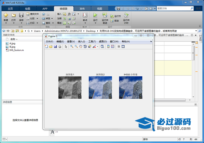Click the 运行节 button
This screenshot has height=143, width=204.
pyautogui.click(x=116, y=16)
